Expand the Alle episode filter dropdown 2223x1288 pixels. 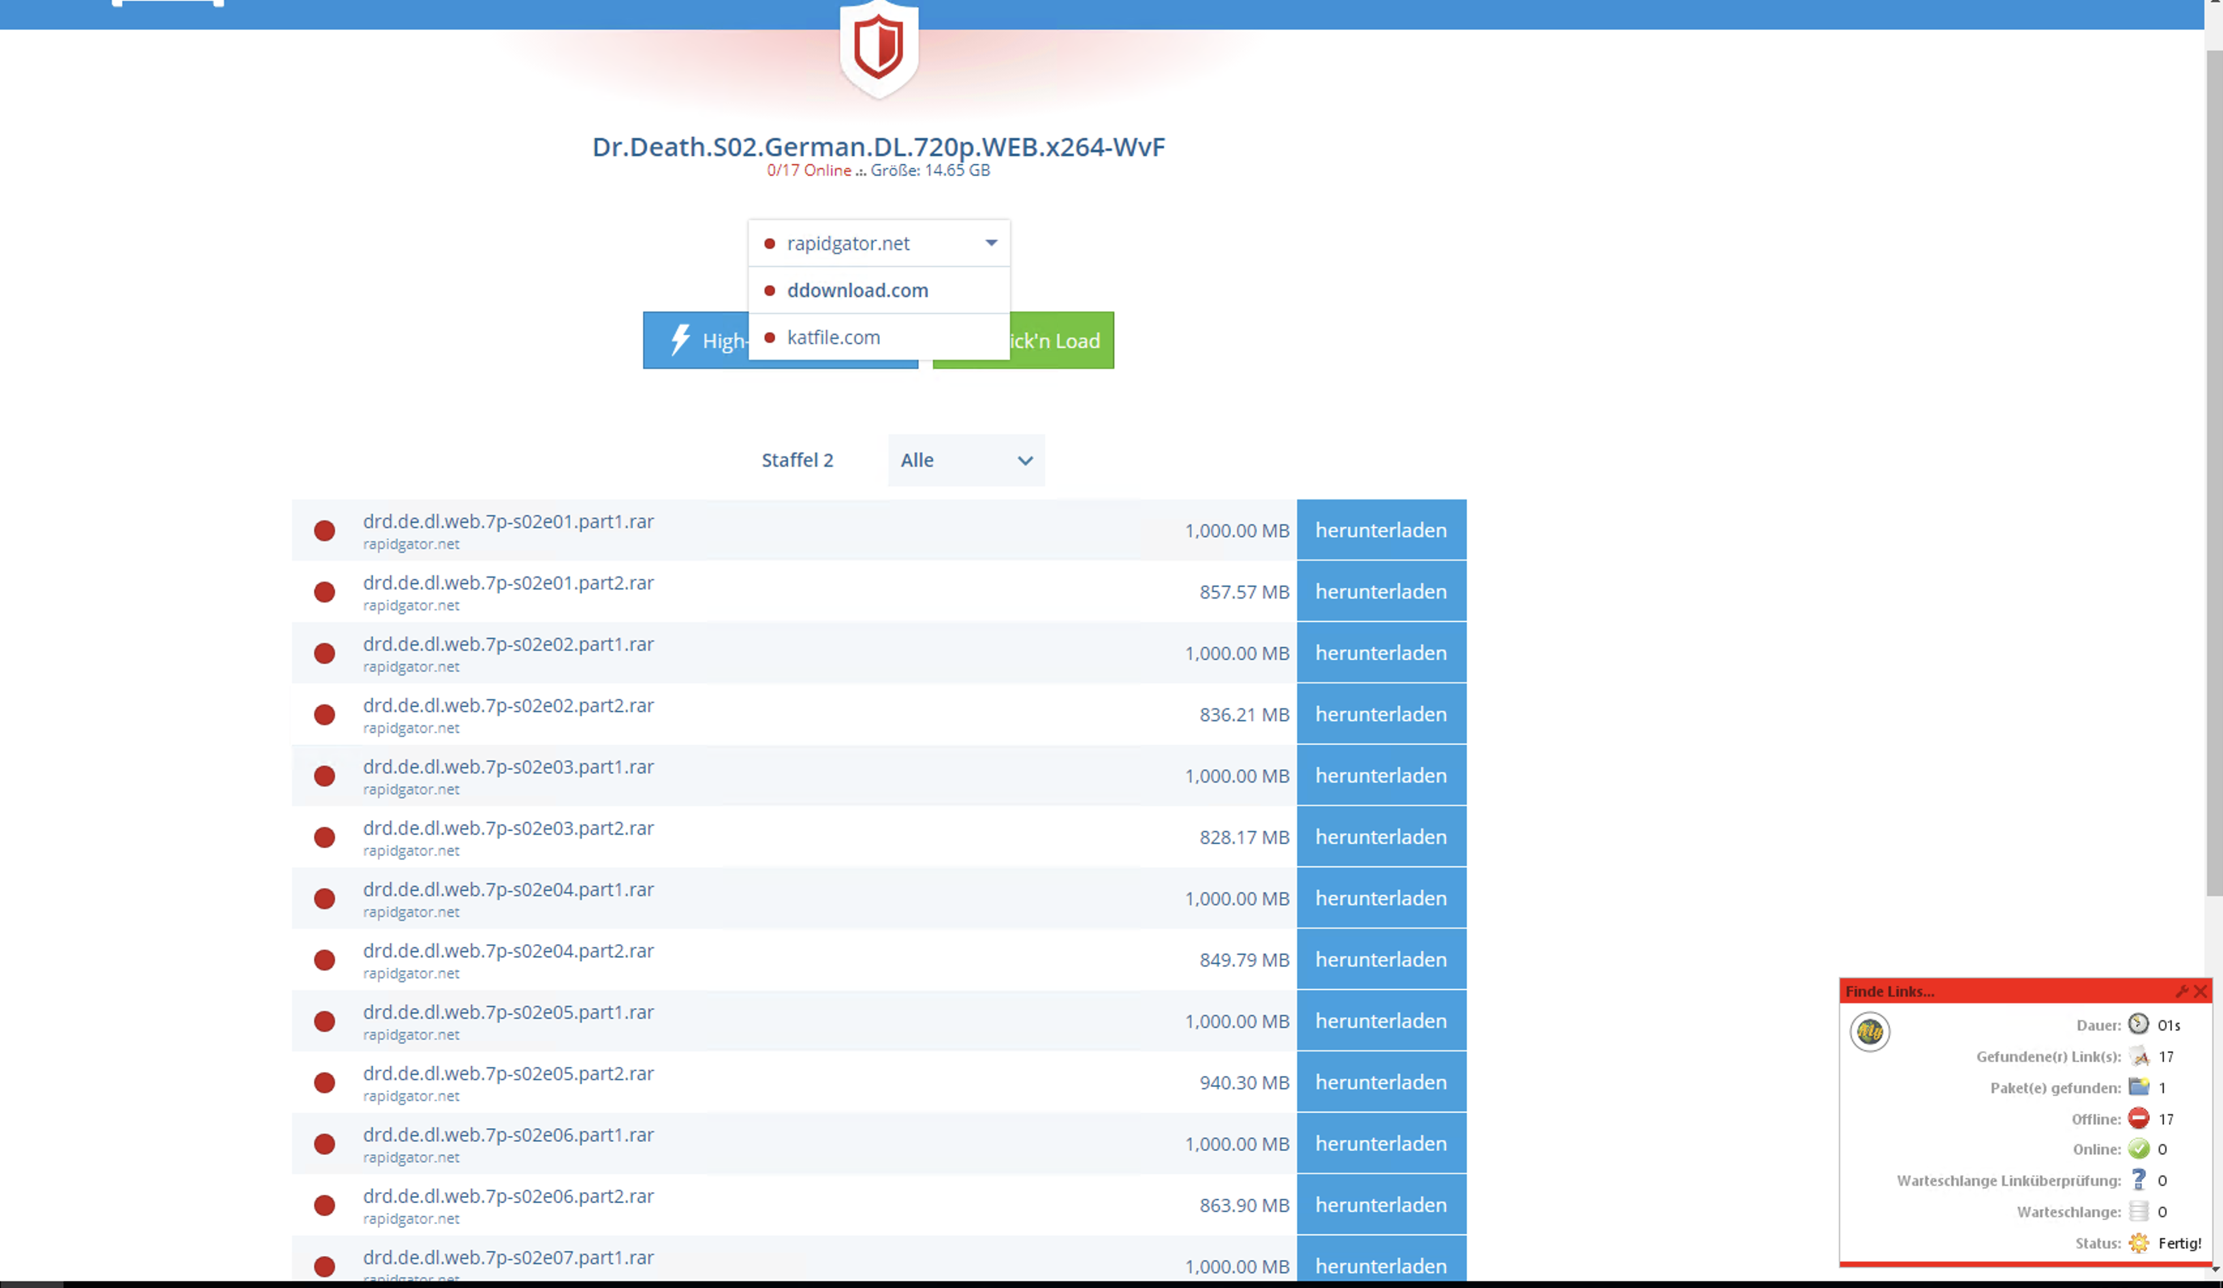pos(966,460)
